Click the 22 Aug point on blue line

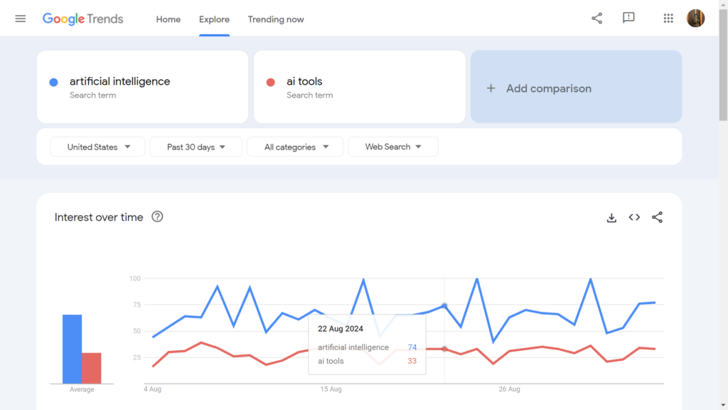[444, 306]
